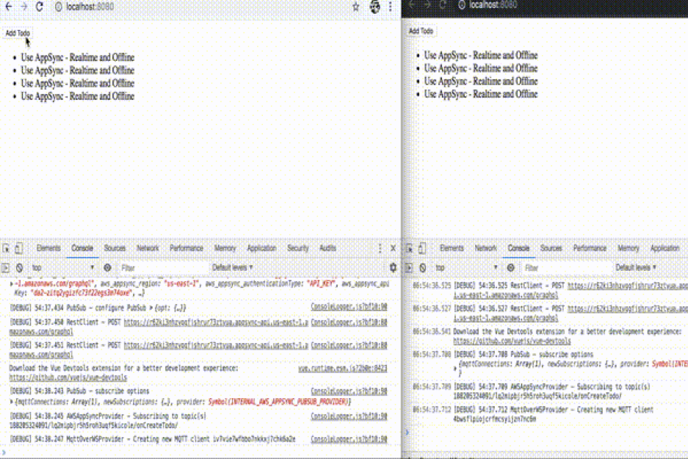Expand the {opt: {…}} object in left console

(x=151, y=308)
